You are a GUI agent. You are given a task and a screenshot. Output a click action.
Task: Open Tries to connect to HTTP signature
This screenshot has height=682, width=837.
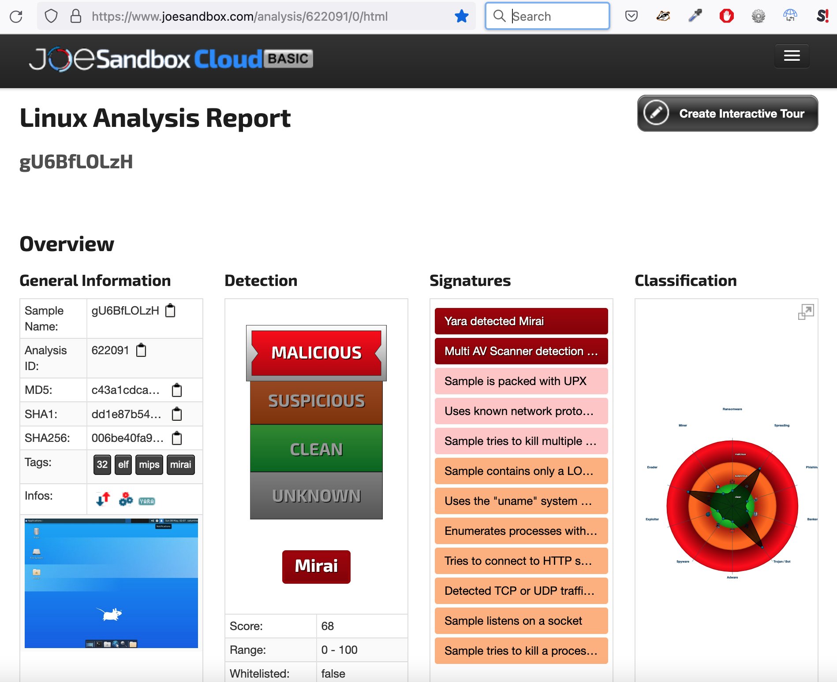pyautogui.click(x=521, y=561)
